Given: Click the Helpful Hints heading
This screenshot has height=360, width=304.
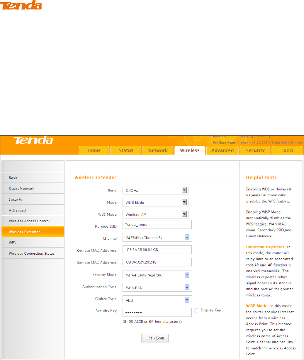Looking at the screenshot, I should (261, 178).
